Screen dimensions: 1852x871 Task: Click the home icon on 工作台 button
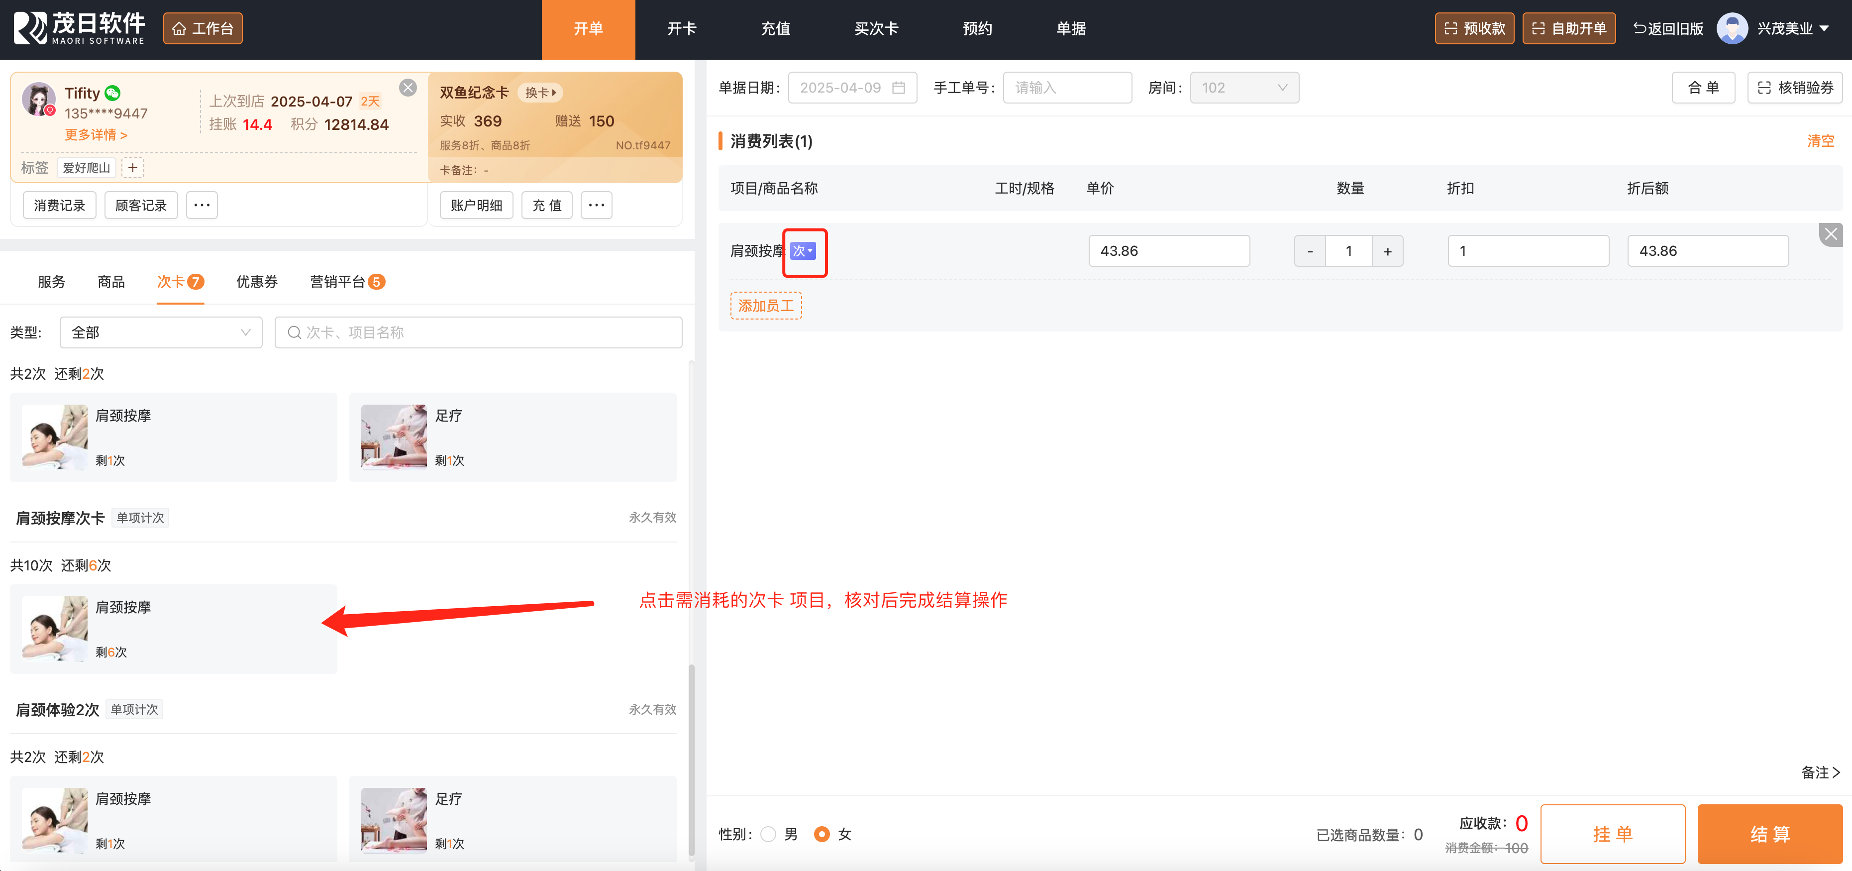pos(179,29)
